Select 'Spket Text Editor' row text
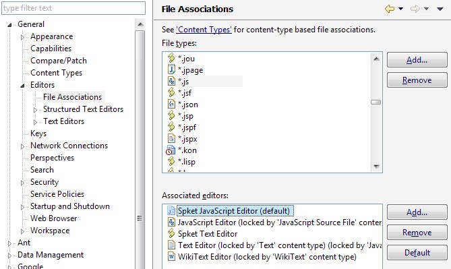The height and width of the screenshot is (269, 451). point(208,234)
